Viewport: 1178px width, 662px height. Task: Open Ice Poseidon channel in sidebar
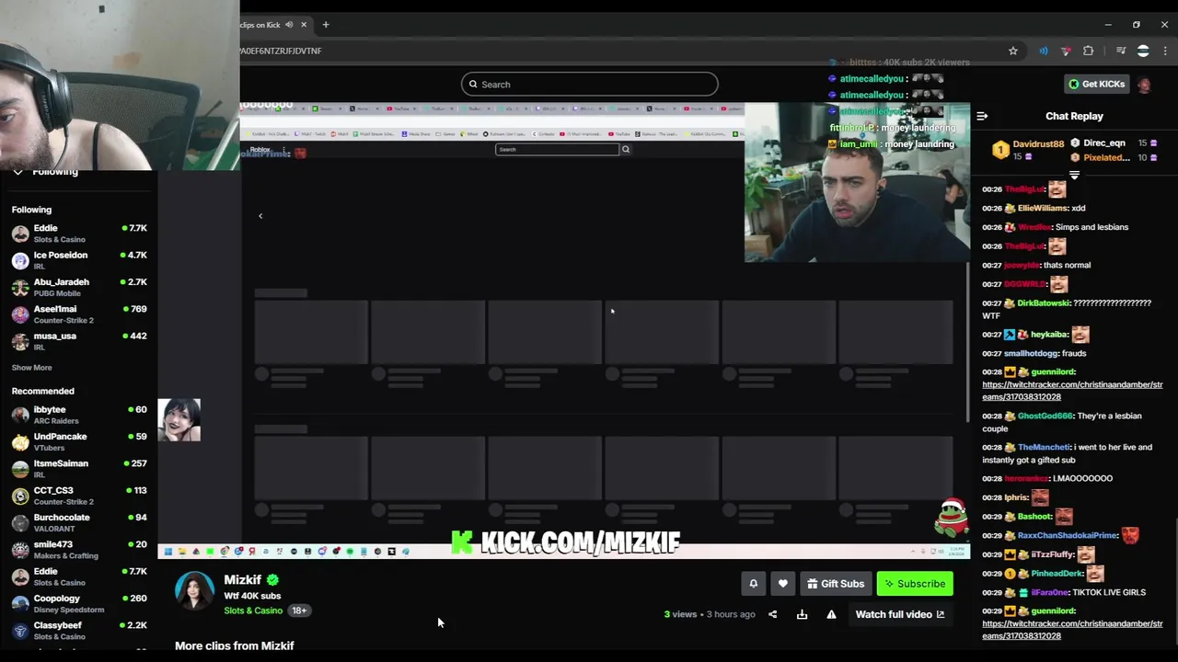coord(79,260)
